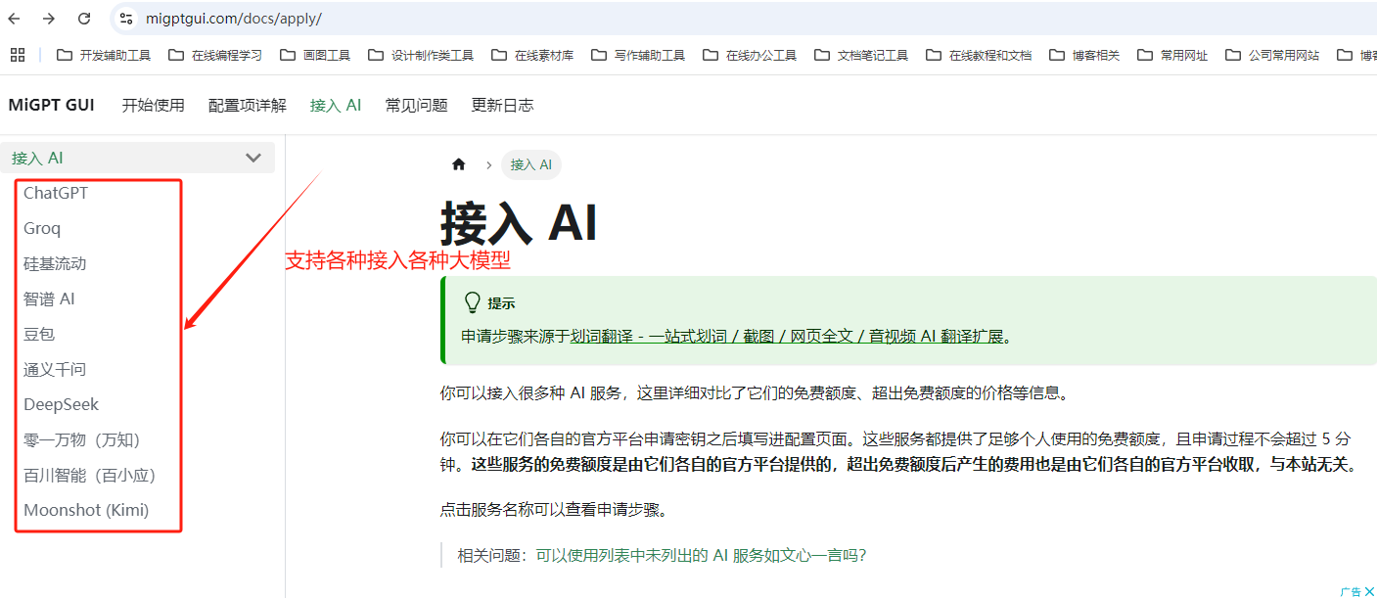
Task: Open the 在线素材库 bookmark folder
Action: 532,56
